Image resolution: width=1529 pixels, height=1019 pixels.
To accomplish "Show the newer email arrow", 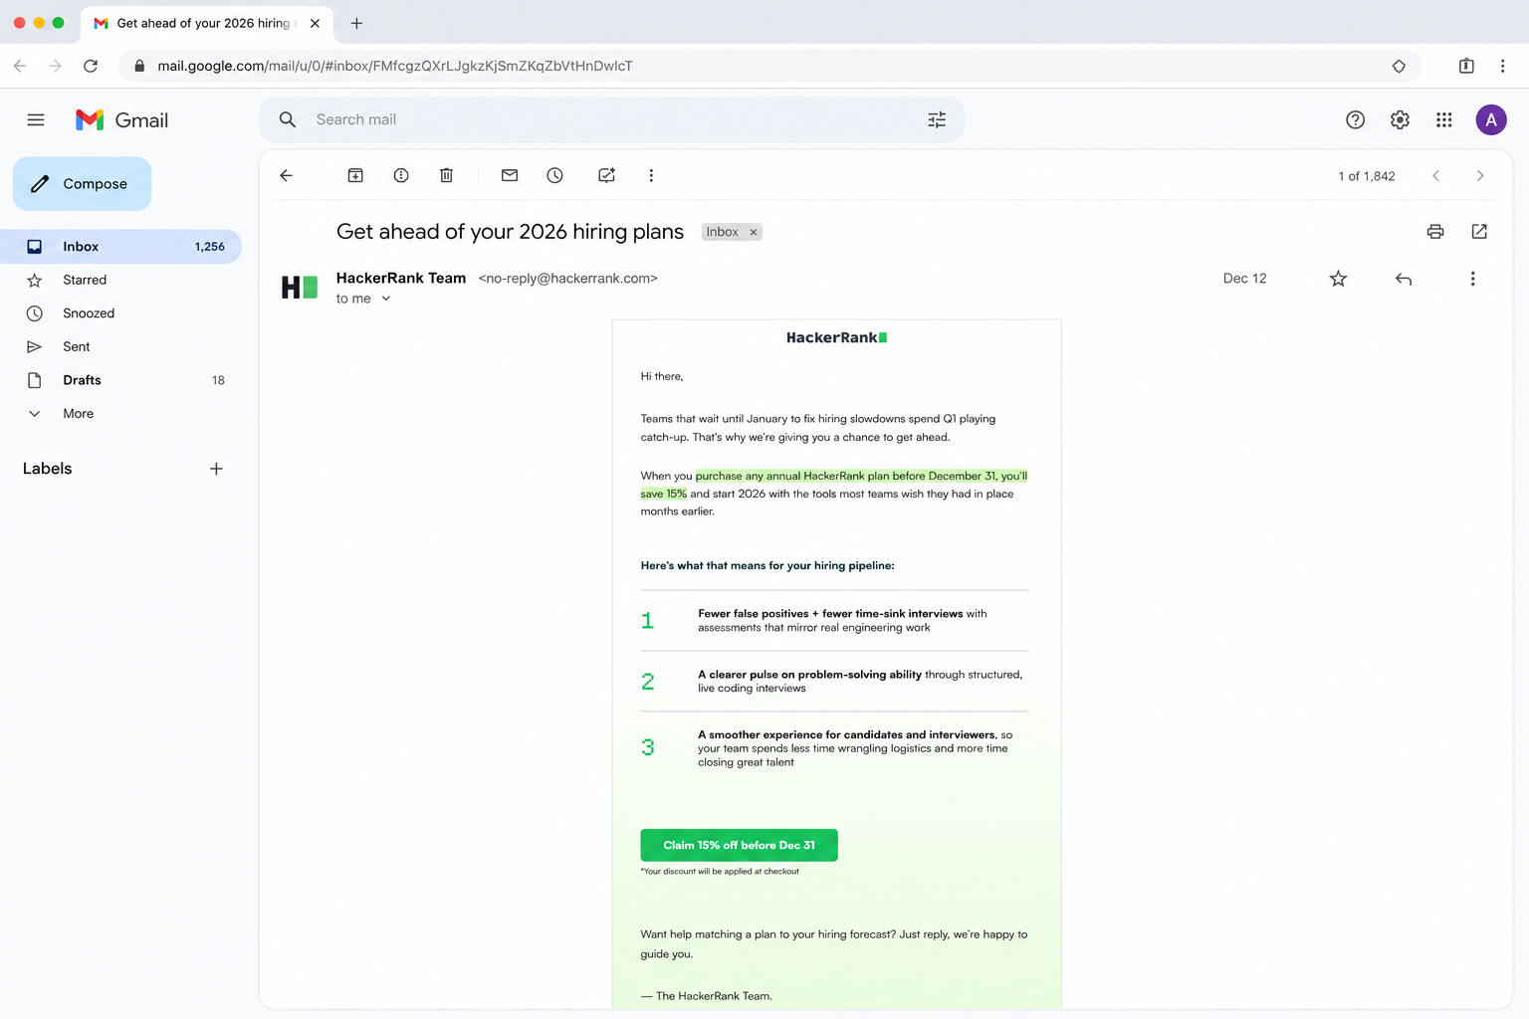I will point(1435,175).
